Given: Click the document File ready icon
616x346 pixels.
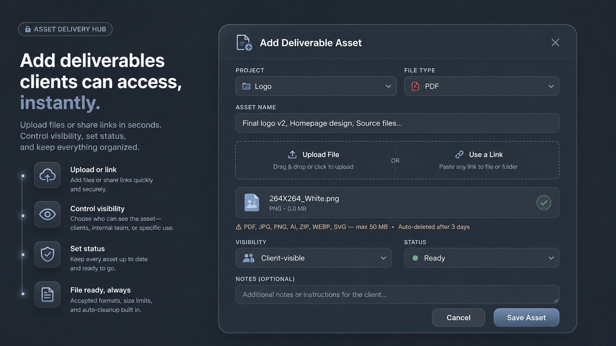Looking at the screenshot, I should 48,295.
